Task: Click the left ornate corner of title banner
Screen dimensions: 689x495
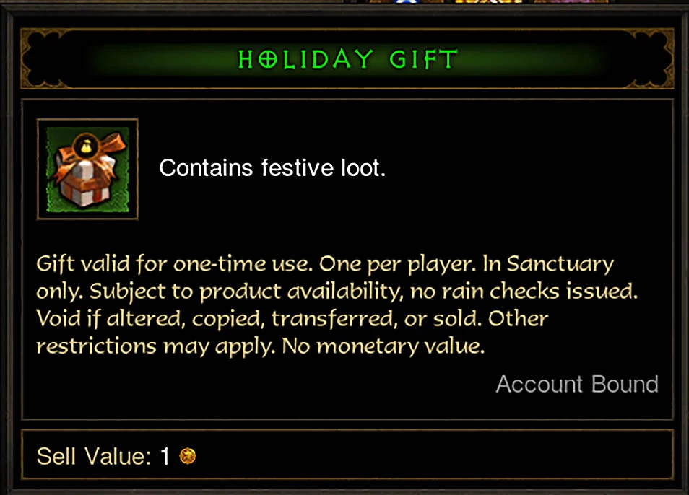Action: [x=44, y=58]
